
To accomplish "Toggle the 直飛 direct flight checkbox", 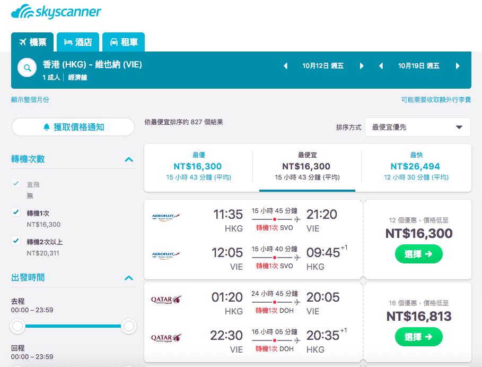I will 16,184.
